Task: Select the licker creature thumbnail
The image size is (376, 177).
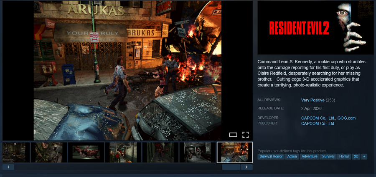Action: [86, 152]
